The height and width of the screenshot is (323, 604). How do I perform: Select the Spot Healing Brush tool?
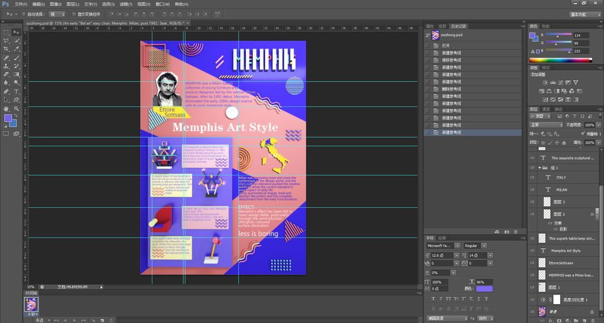pos(6,58)
